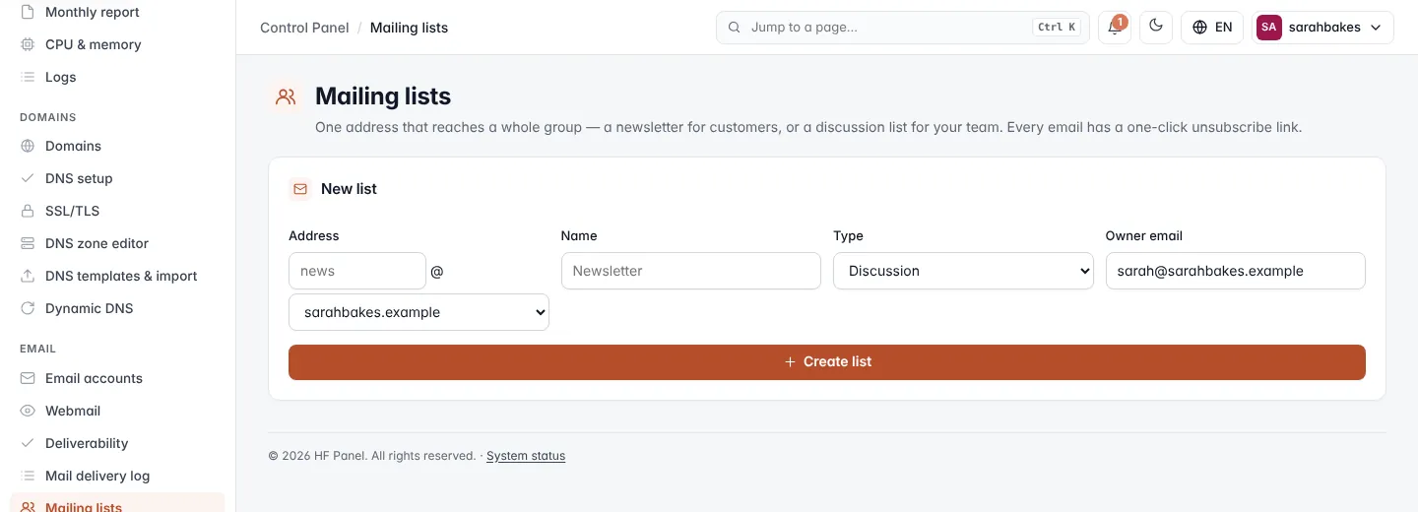Click the CPU & memory chip icon
1418x512 pixels.
[28, 44]
